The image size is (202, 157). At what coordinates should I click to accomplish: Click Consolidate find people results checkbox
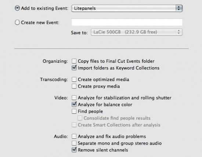(x=80, y=118)
